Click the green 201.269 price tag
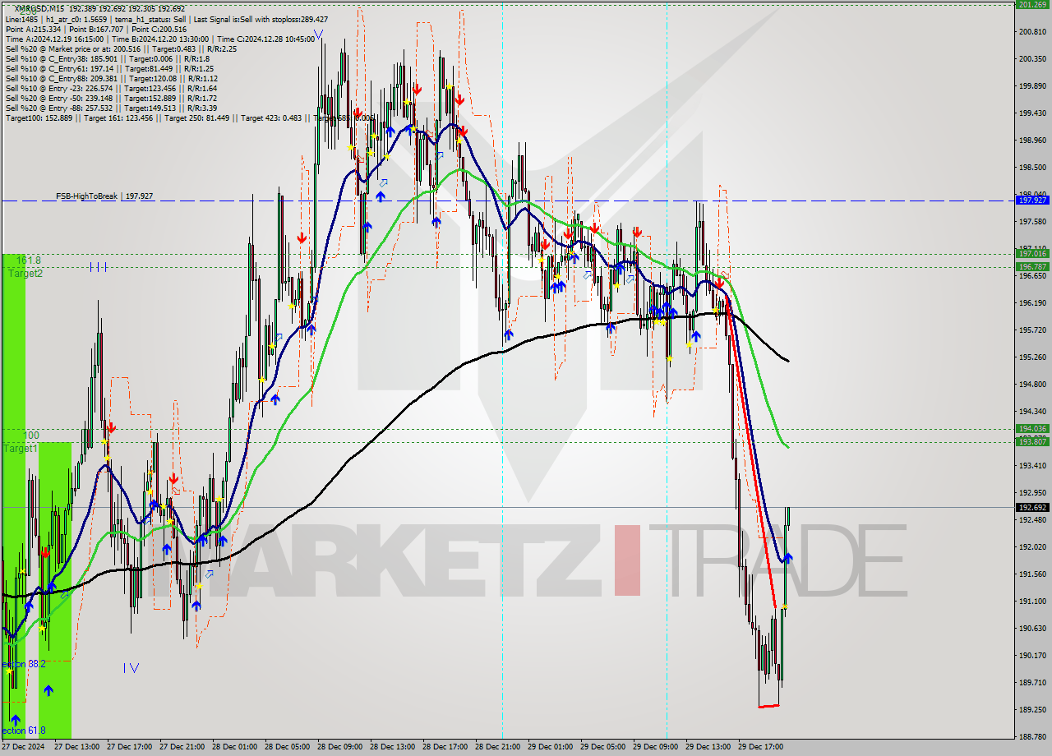Screen dimensions: 1052x756 pos(1032,4)
